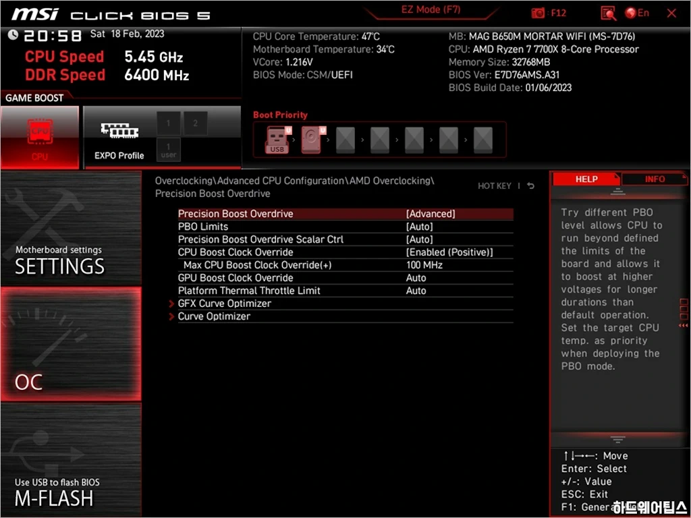Select EXPO profile 2
This screenshot has height=518, width=691.
[195, 123]
